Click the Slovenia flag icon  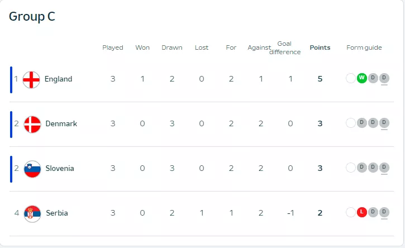tap(32, 169)
